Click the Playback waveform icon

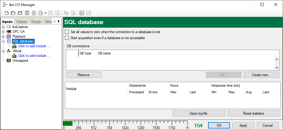point(9,36)
